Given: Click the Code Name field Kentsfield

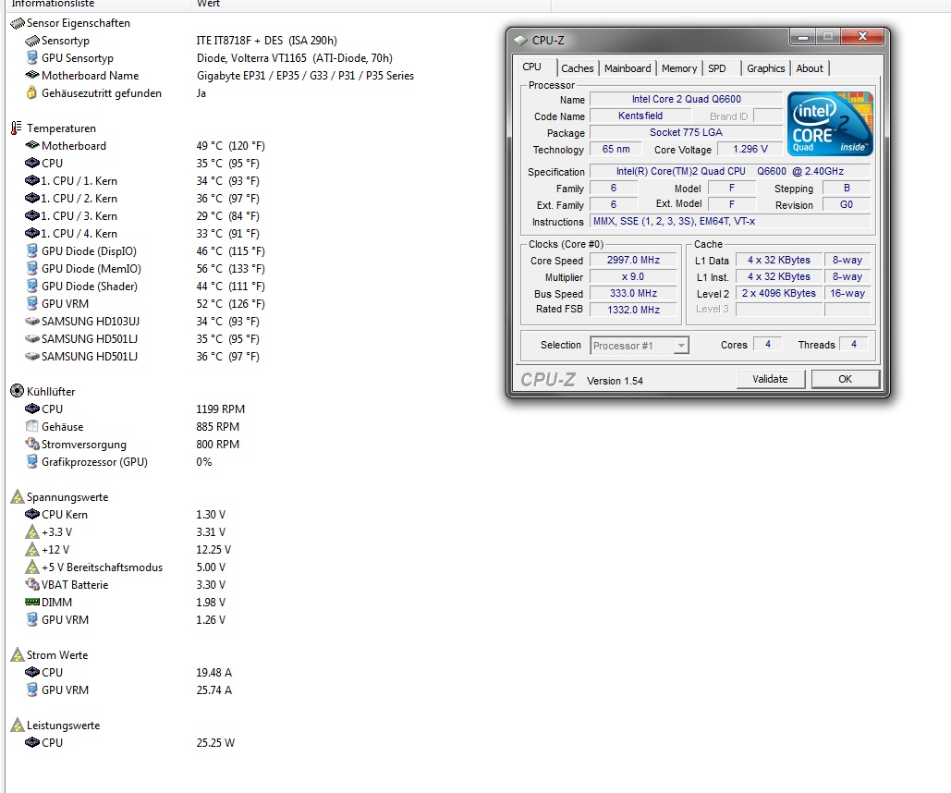Looking at the screenshot, I should (640, 116).
